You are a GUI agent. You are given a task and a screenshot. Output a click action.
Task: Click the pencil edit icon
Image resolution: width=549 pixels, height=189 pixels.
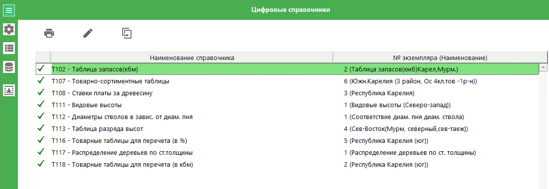click(88, 33)
